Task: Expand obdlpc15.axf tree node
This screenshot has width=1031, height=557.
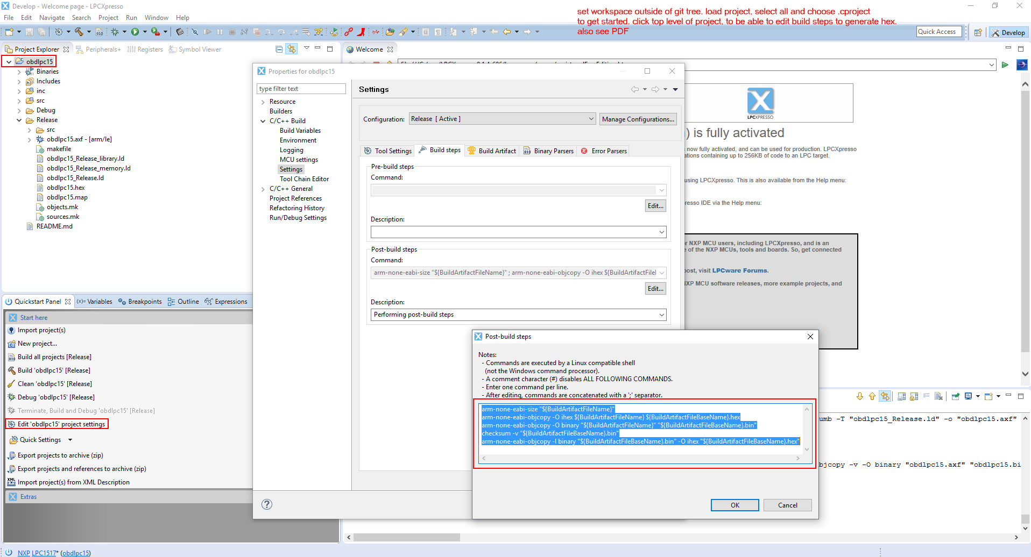Action: 30,139
